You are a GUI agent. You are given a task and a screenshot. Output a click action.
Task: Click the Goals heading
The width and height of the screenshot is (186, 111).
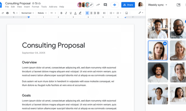[26, 95]
